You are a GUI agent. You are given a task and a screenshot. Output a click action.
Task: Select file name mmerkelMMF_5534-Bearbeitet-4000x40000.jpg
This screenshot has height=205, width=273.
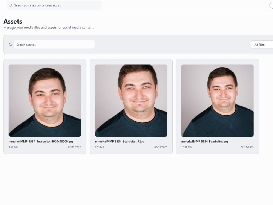(x=41, y=142)
